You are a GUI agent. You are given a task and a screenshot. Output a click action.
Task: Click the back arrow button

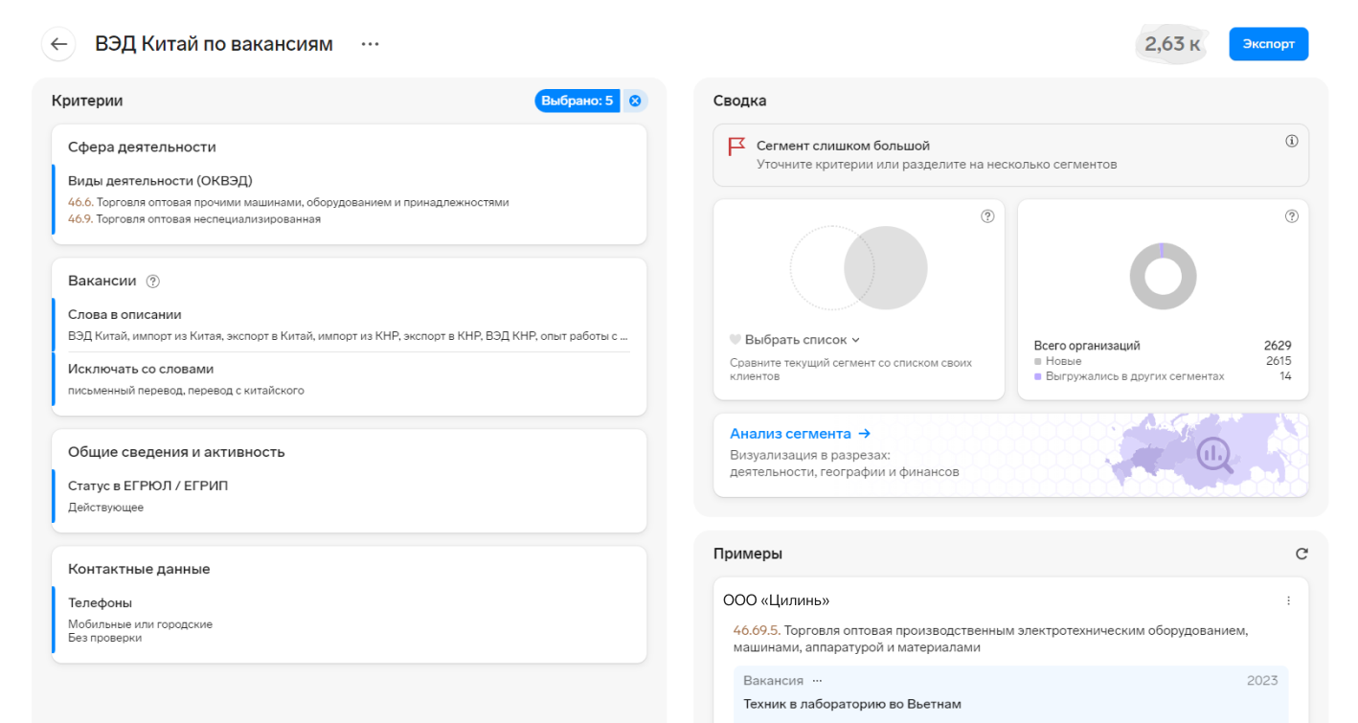tap(59, 44)
